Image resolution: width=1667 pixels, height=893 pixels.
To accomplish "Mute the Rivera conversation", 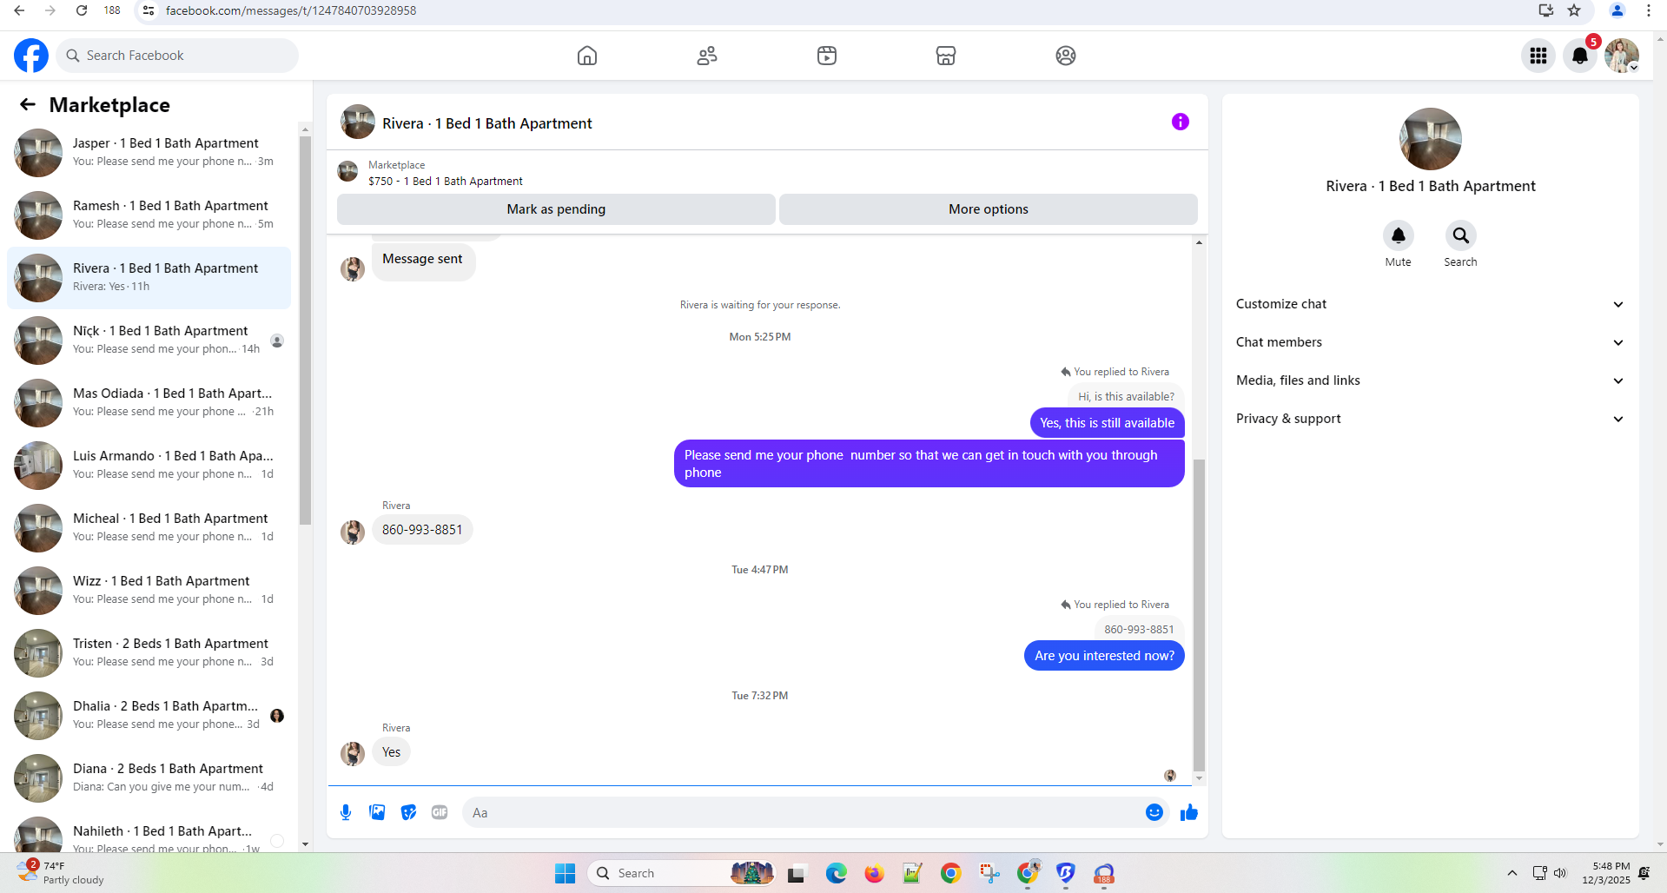I will [1399, 235].
